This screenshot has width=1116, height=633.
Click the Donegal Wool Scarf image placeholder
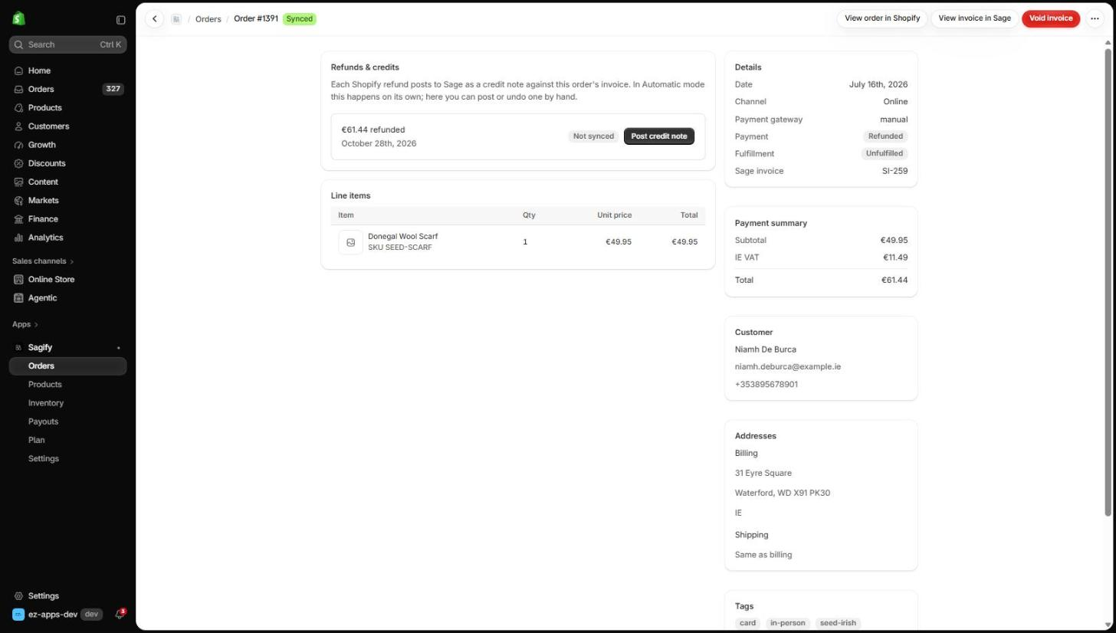(x=350, y=242)
